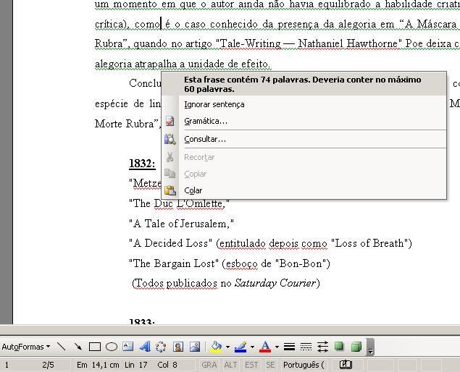Insert Clip Art

tap(178, 347)
